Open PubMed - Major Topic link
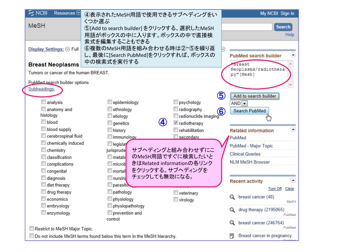This screenshot has width=337, height=252. [251, 146]
